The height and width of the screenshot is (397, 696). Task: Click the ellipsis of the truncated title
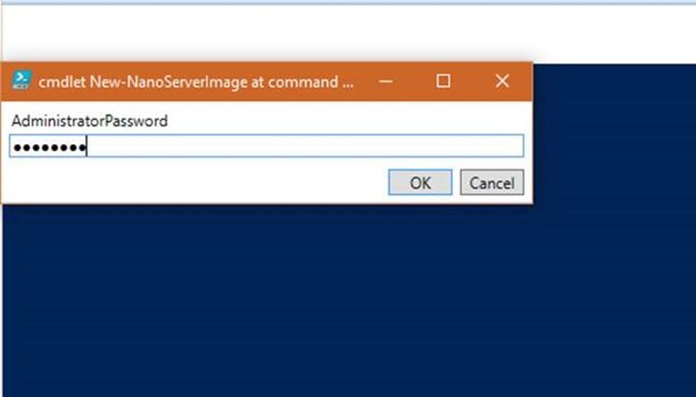click(348, 83)
